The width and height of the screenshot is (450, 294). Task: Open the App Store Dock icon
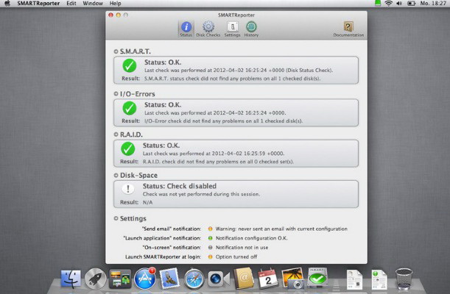[x=145, y=279]
